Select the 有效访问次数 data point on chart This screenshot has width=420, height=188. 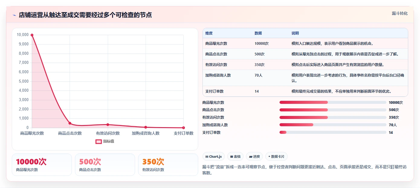[108, 124]
